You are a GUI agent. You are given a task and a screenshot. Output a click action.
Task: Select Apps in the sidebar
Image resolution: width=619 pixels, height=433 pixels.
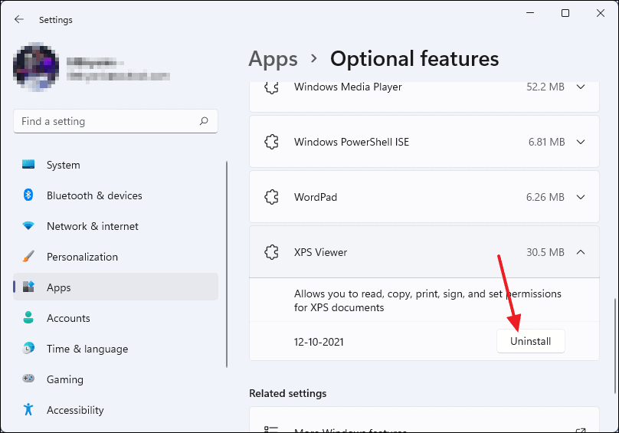coord(115,287)
